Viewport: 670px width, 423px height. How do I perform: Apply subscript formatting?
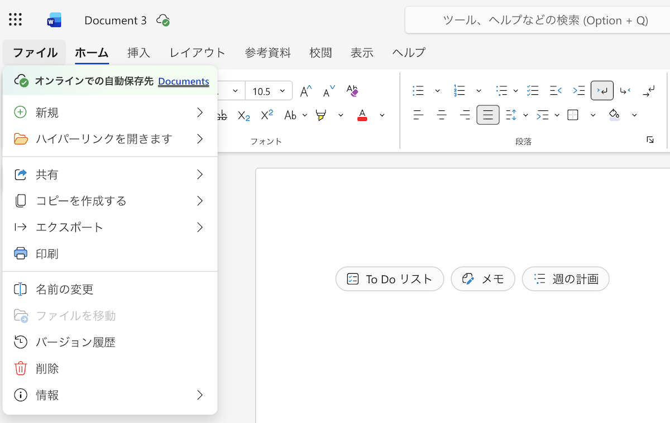pos(244,115)
